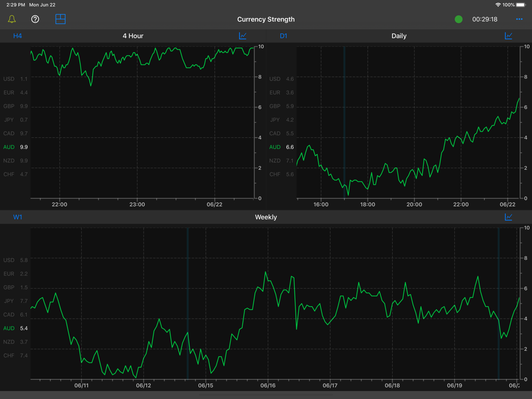Open the three-dot more options menu

pyautogui.click(x=519, y=19)
